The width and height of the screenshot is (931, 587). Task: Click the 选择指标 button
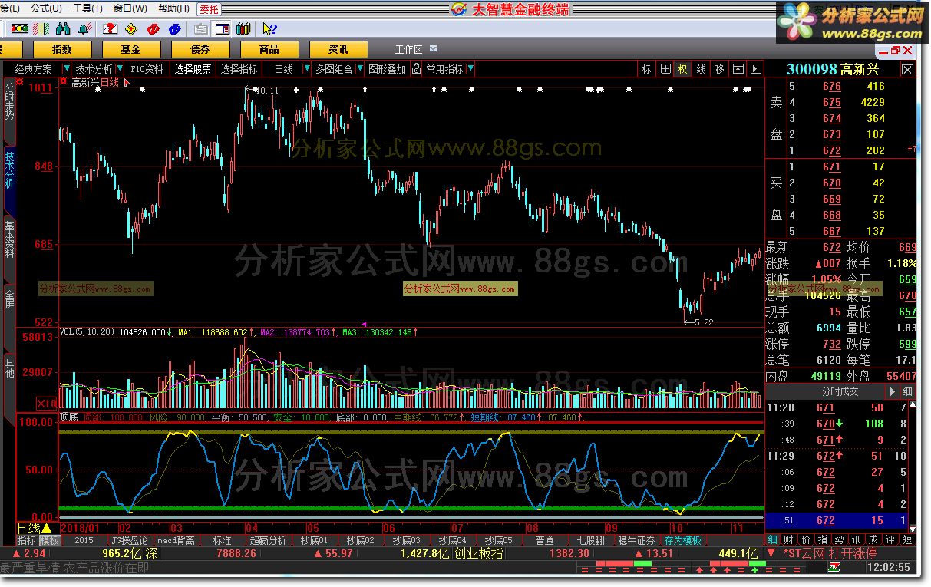[x=239, y=69]
